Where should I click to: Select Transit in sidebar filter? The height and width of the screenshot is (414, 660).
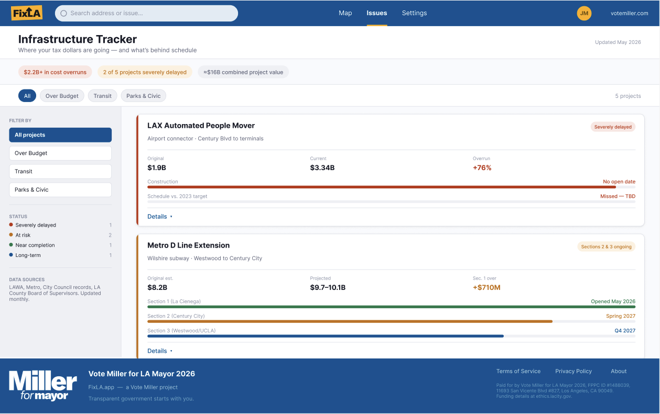tap(60, 171)
